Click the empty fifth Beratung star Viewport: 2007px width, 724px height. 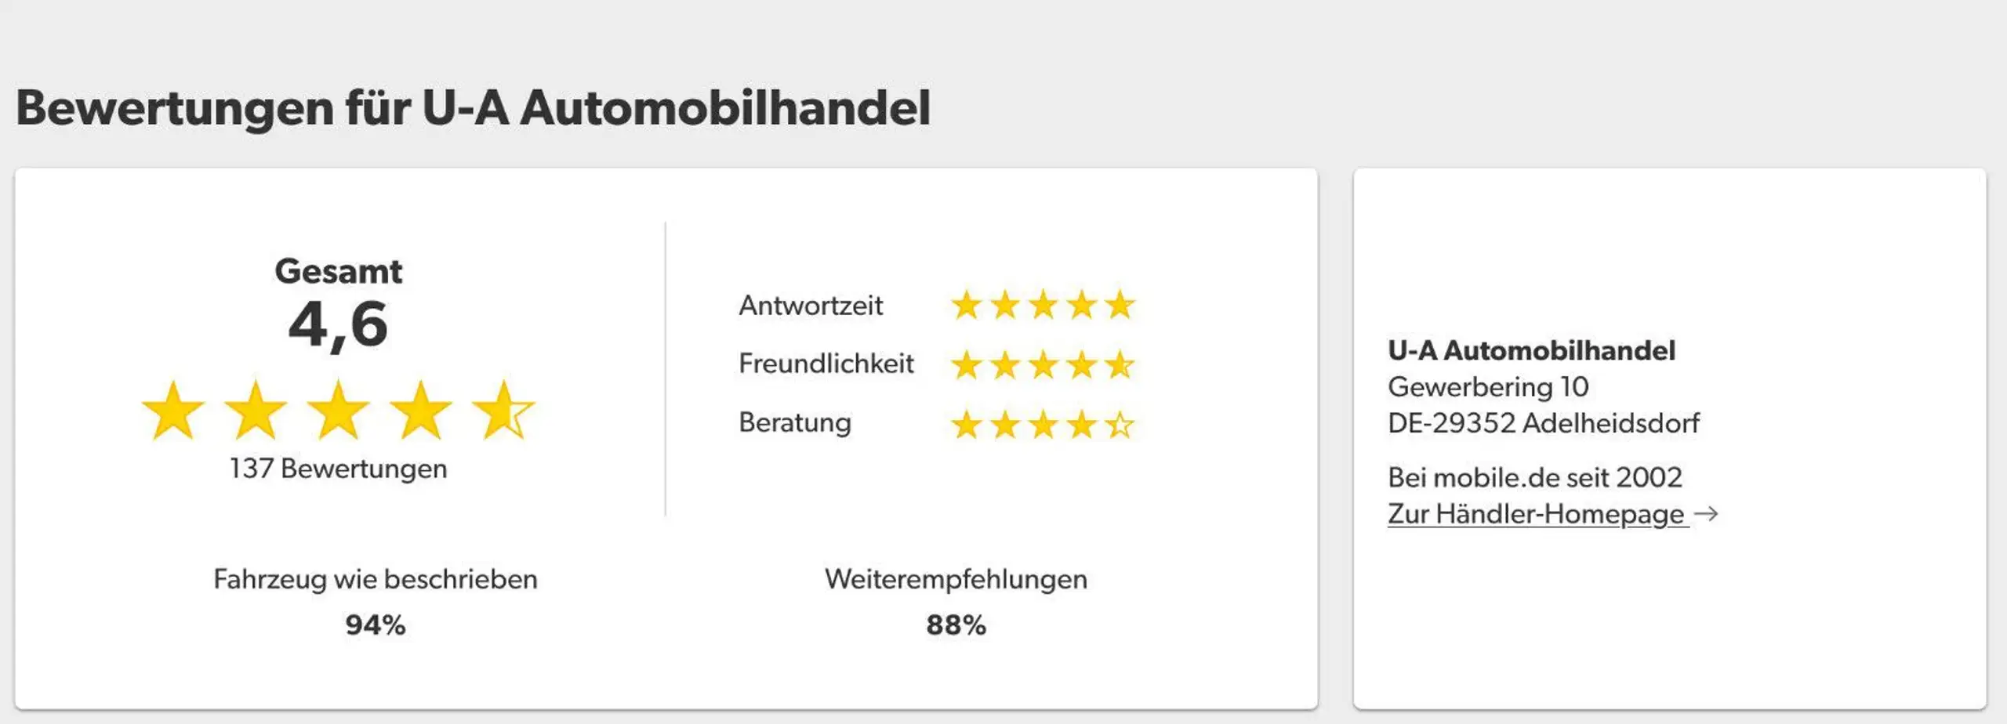coord(1120,425)
